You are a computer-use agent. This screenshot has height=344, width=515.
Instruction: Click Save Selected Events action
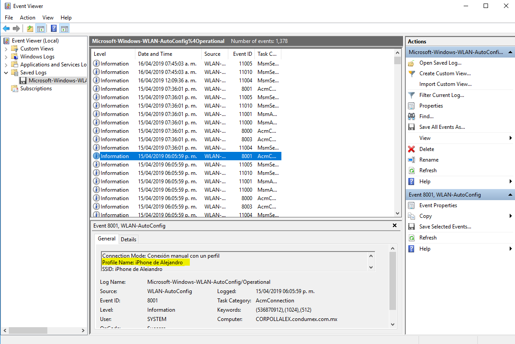(445, 227)
